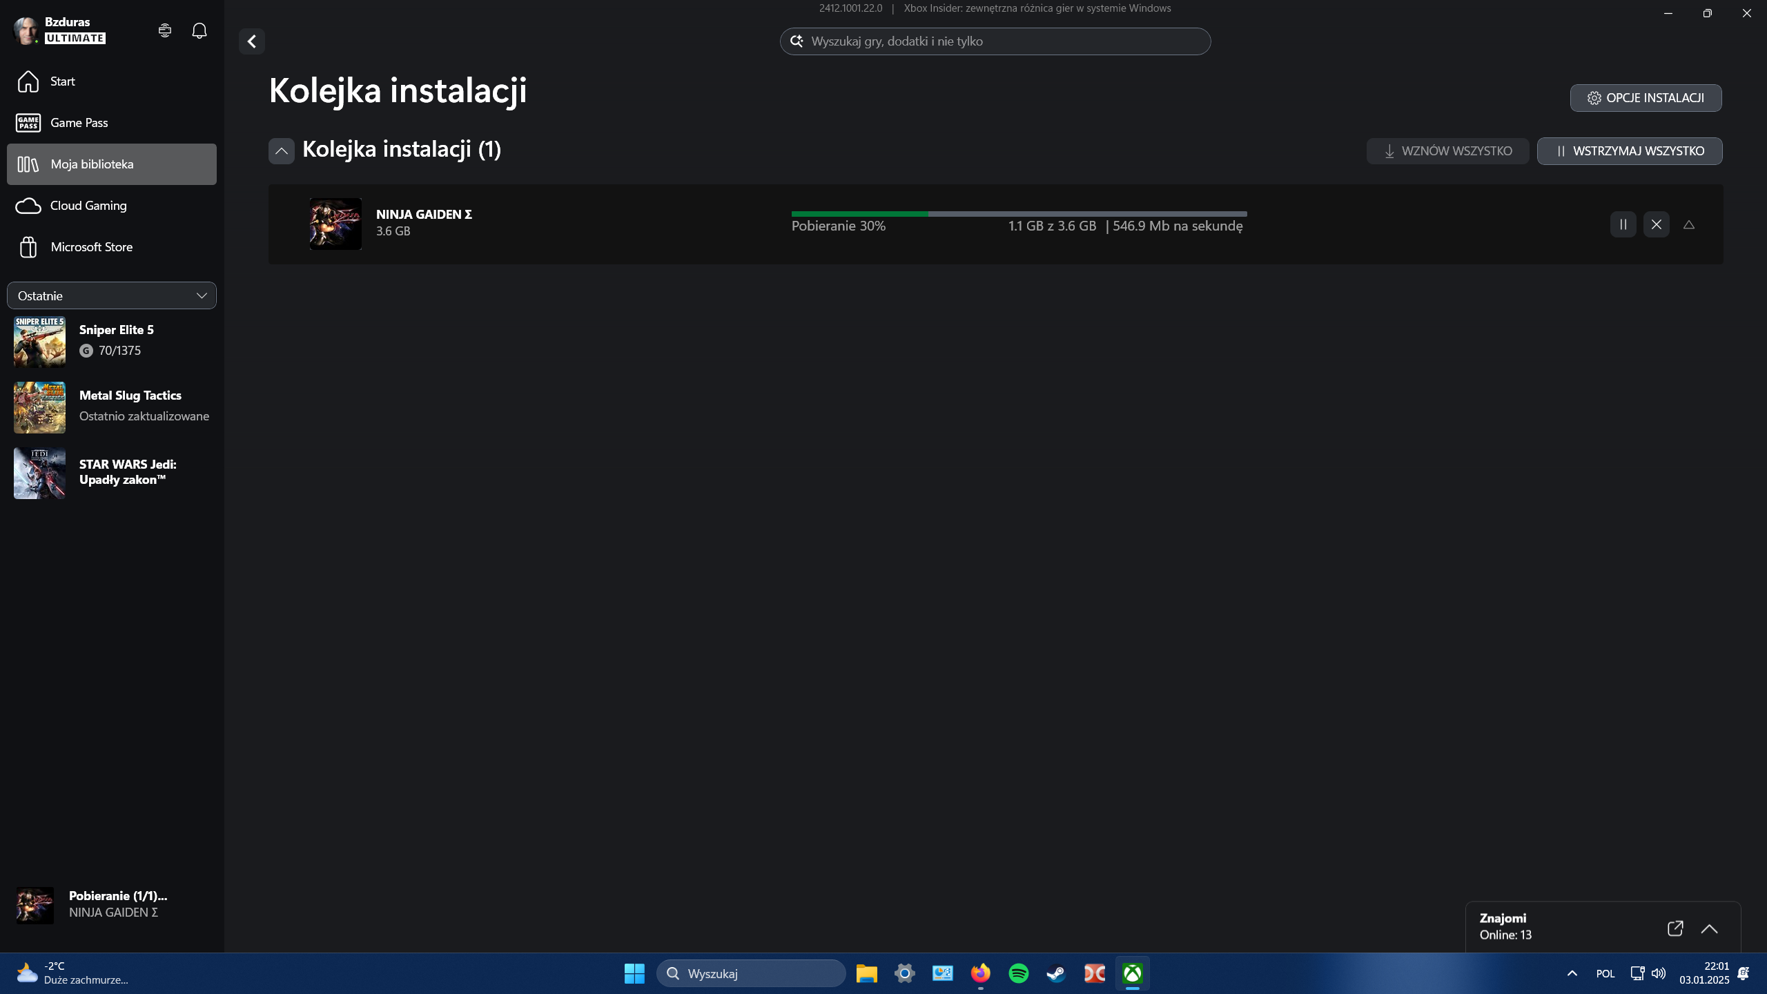Click the NINJA GAIDEN Σ download progress bar

point(1019,214)
